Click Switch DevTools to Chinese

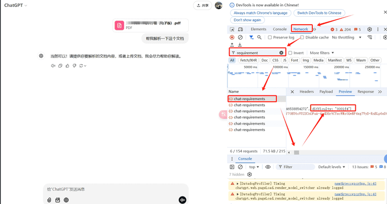point(319,13)
